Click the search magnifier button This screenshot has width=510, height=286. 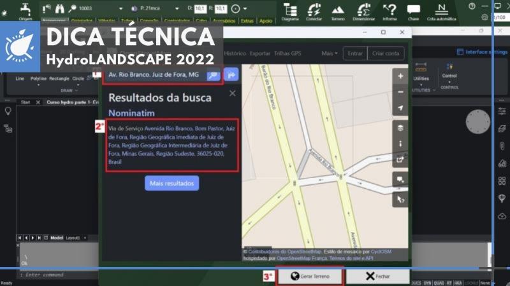click(214, 75)
